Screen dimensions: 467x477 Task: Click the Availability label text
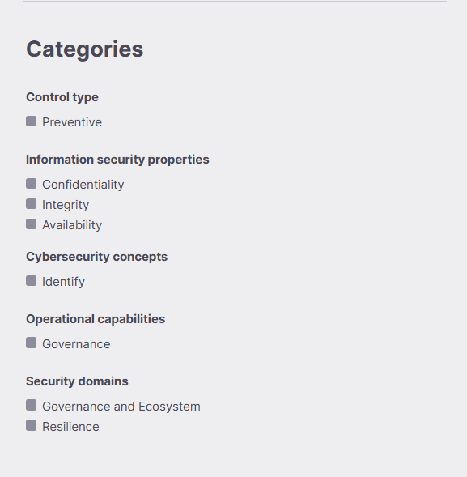72,225
